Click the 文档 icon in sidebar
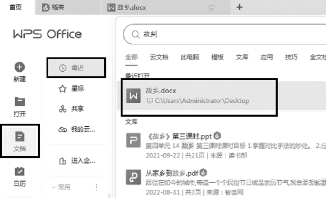326x198 pixels. (20, 136)
